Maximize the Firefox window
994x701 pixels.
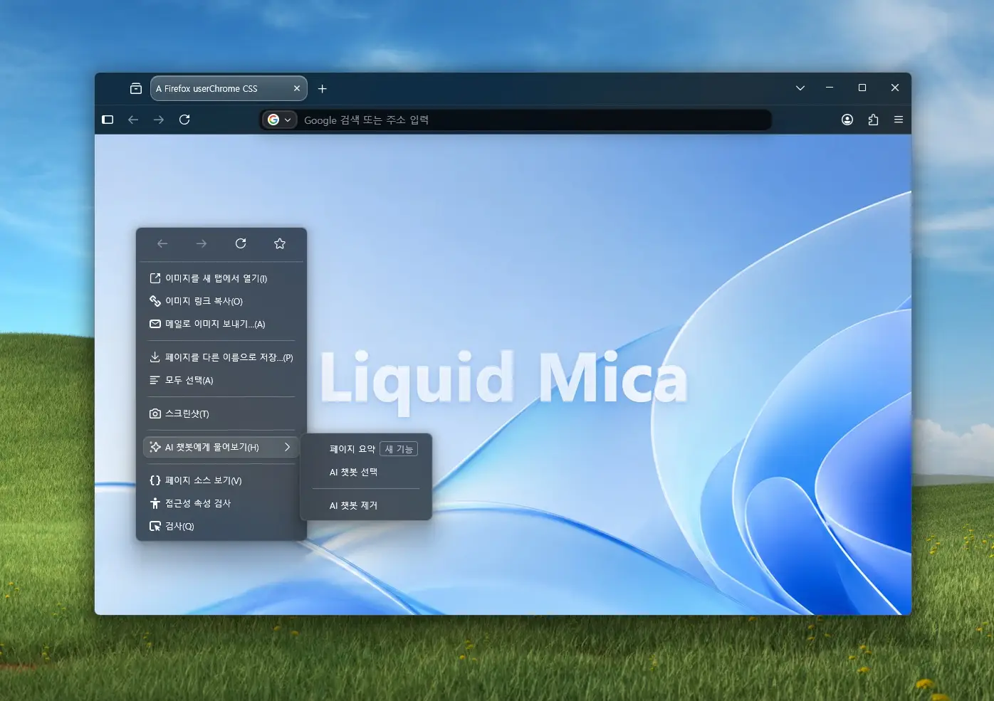[x=862, y=88]
